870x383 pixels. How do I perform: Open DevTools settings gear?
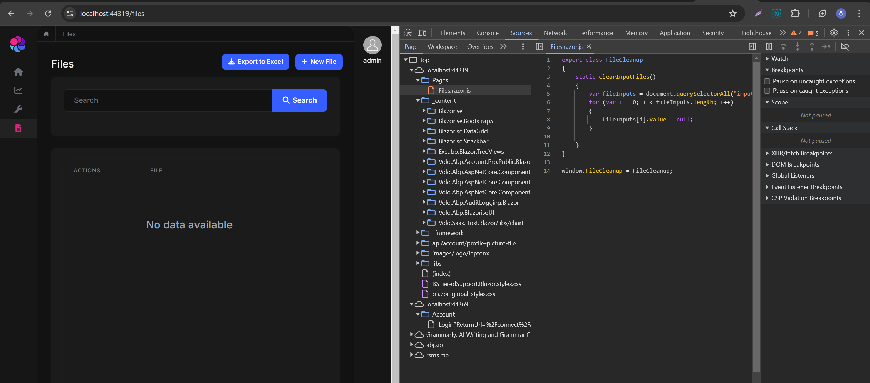click(834, 33)
